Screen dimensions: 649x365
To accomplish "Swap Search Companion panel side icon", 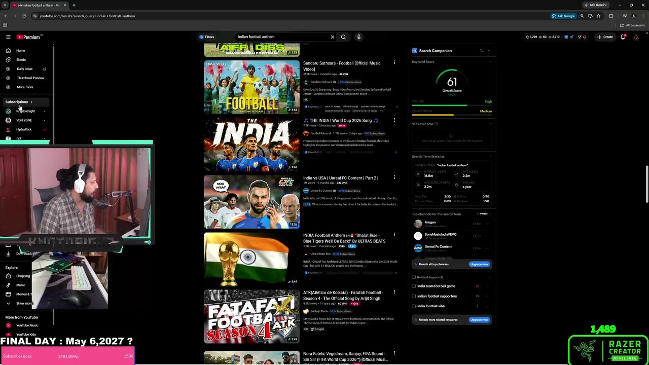I will [x=481, y=51].
